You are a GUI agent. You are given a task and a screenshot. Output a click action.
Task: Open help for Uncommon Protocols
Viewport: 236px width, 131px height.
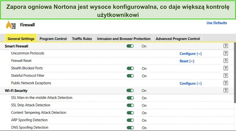click(225, 53)
